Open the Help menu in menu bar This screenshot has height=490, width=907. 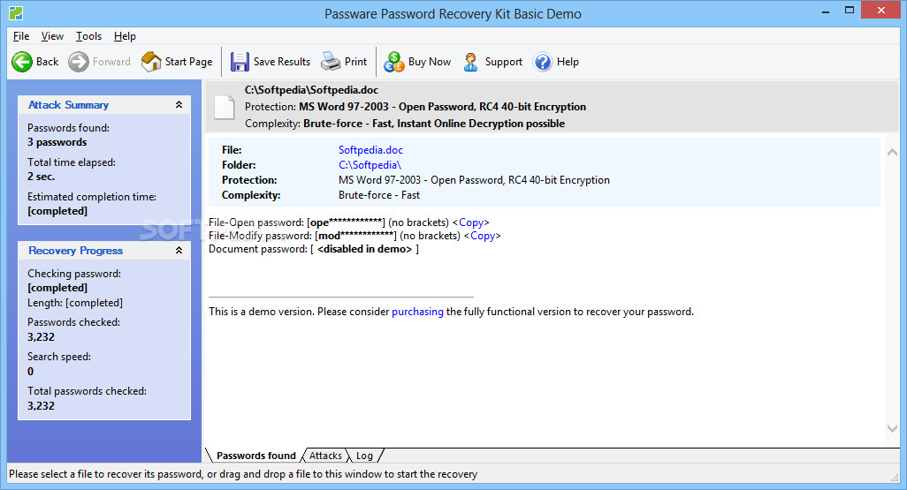click(x=125, y=36)
